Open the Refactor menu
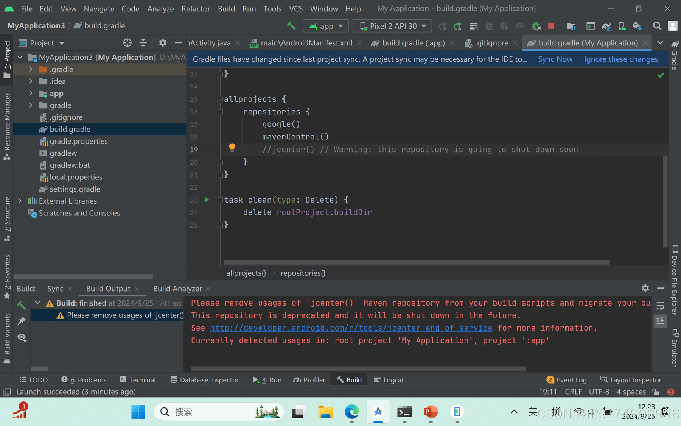The height and width of the screenshot is (426, 681). click(x=196, y=9)
